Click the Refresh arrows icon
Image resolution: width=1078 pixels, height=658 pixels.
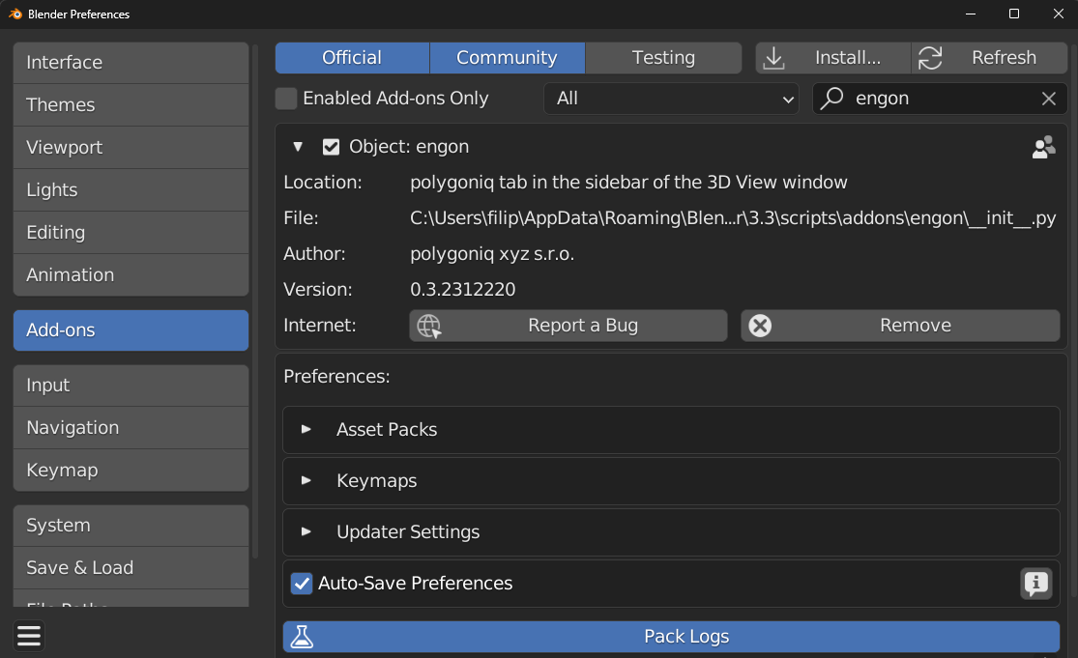(930, 58)
